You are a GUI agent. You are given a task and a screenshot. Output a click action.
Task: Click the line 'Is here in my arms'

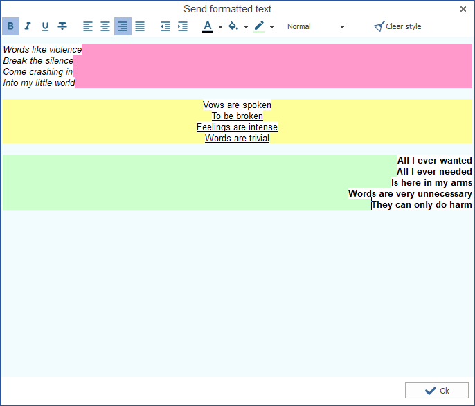pyautogui.click(x=431, y=182)
